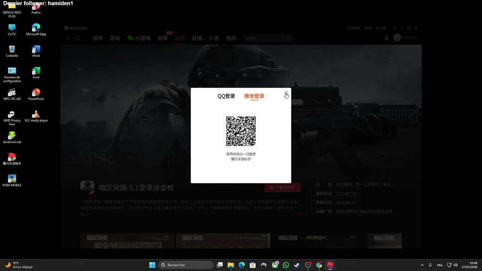482x271 pixels.
Task: Click the search magnifier icon in Tencent app
Action: pyautogui.click(x=289, y=38)
